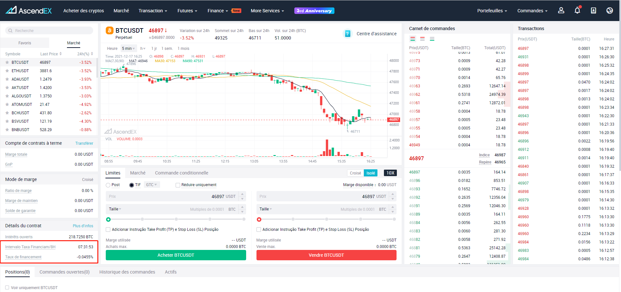Open the GTC time-in-force dropdown

152,185
